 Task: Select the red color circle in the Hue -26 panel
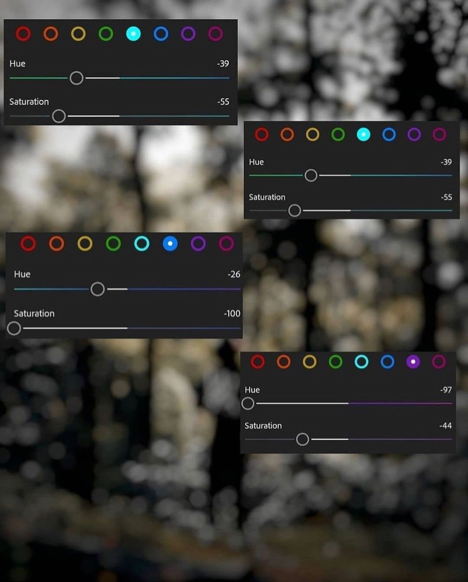28,244
